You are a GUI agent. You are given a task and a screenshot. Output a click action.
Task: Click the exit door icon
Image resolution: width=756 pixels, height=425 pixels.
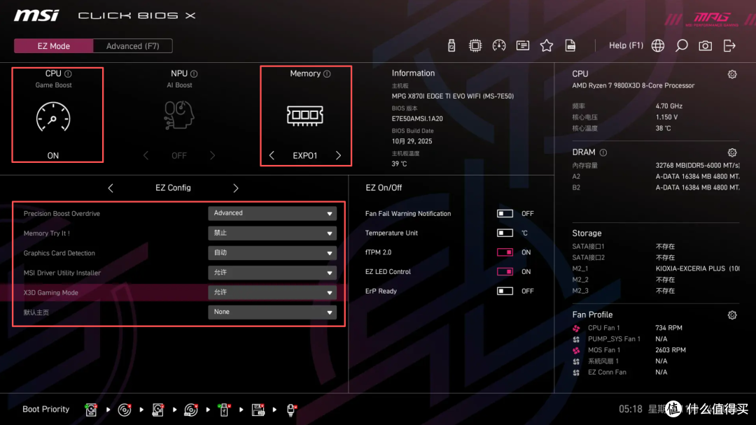(x=729, y=45)
